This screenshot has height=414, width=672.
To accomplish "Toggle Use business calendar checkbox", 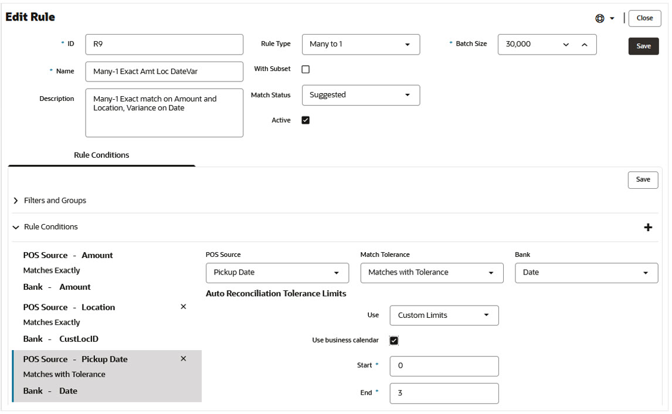I will pos(394,341).
